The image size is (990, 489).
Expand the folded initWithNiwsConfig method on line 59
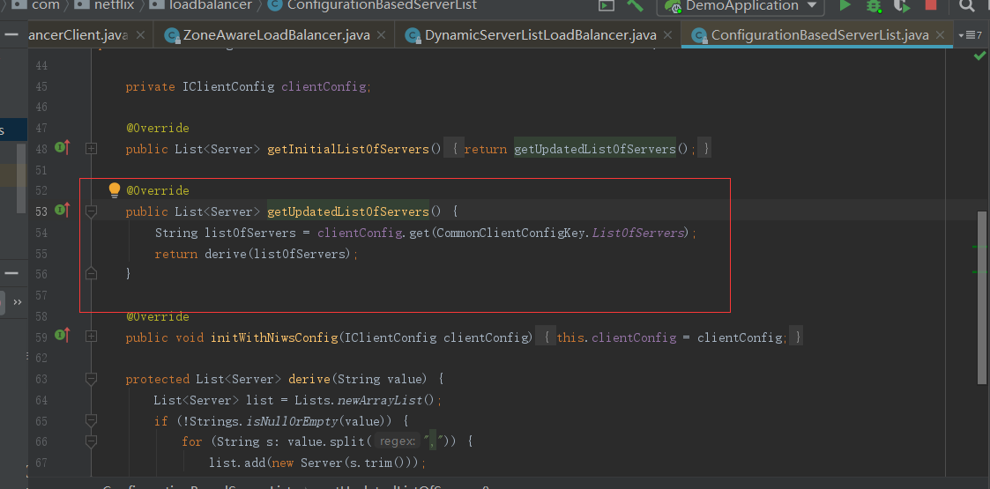click(92, 337)
